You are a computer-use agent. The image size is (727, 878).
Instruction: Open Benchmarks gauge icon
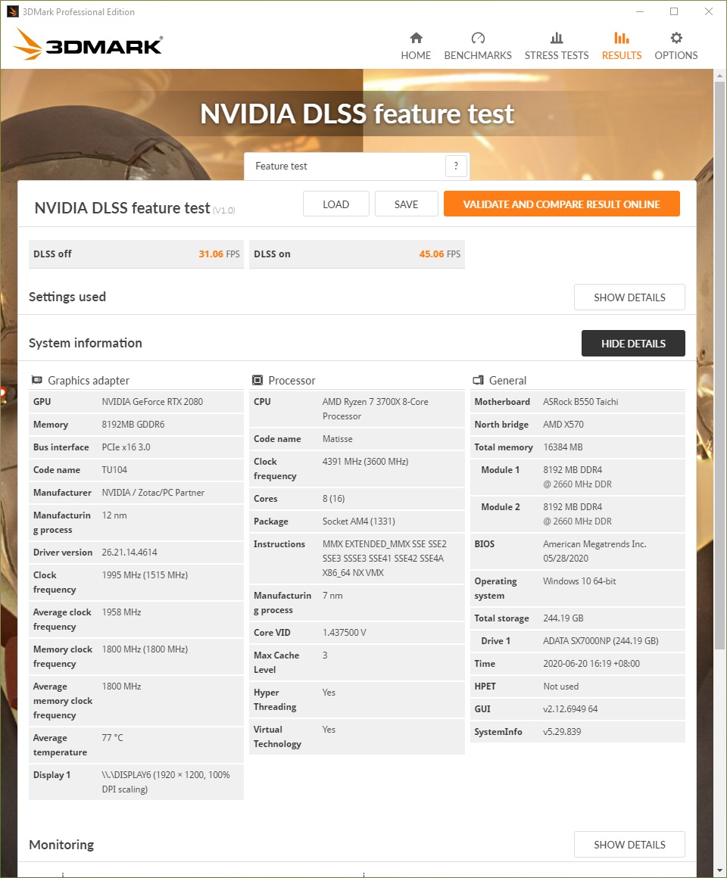pos(478,39)
